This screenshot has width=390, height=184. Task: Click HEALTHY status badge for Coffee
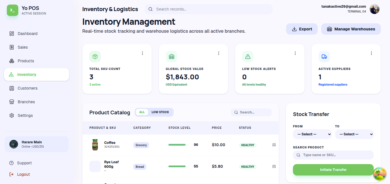[x=248, y=145]
